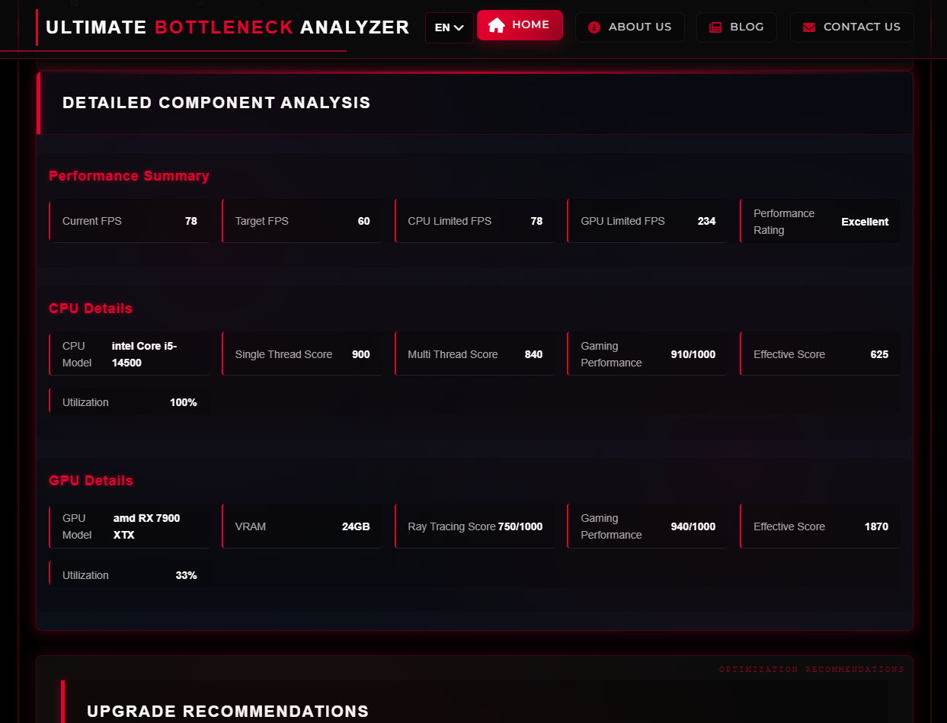Click the Target FPS value 60
The width and height of the screenshot is (947, 723).
click(x=364, y=221)
